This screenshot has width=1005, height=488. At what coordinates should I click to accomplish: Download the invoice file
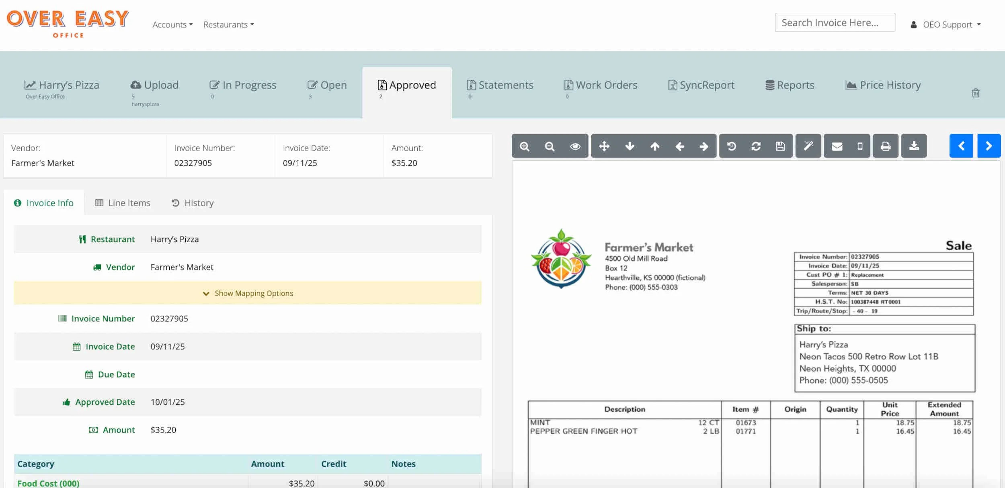pyautogui.click(x=914, y=146)
